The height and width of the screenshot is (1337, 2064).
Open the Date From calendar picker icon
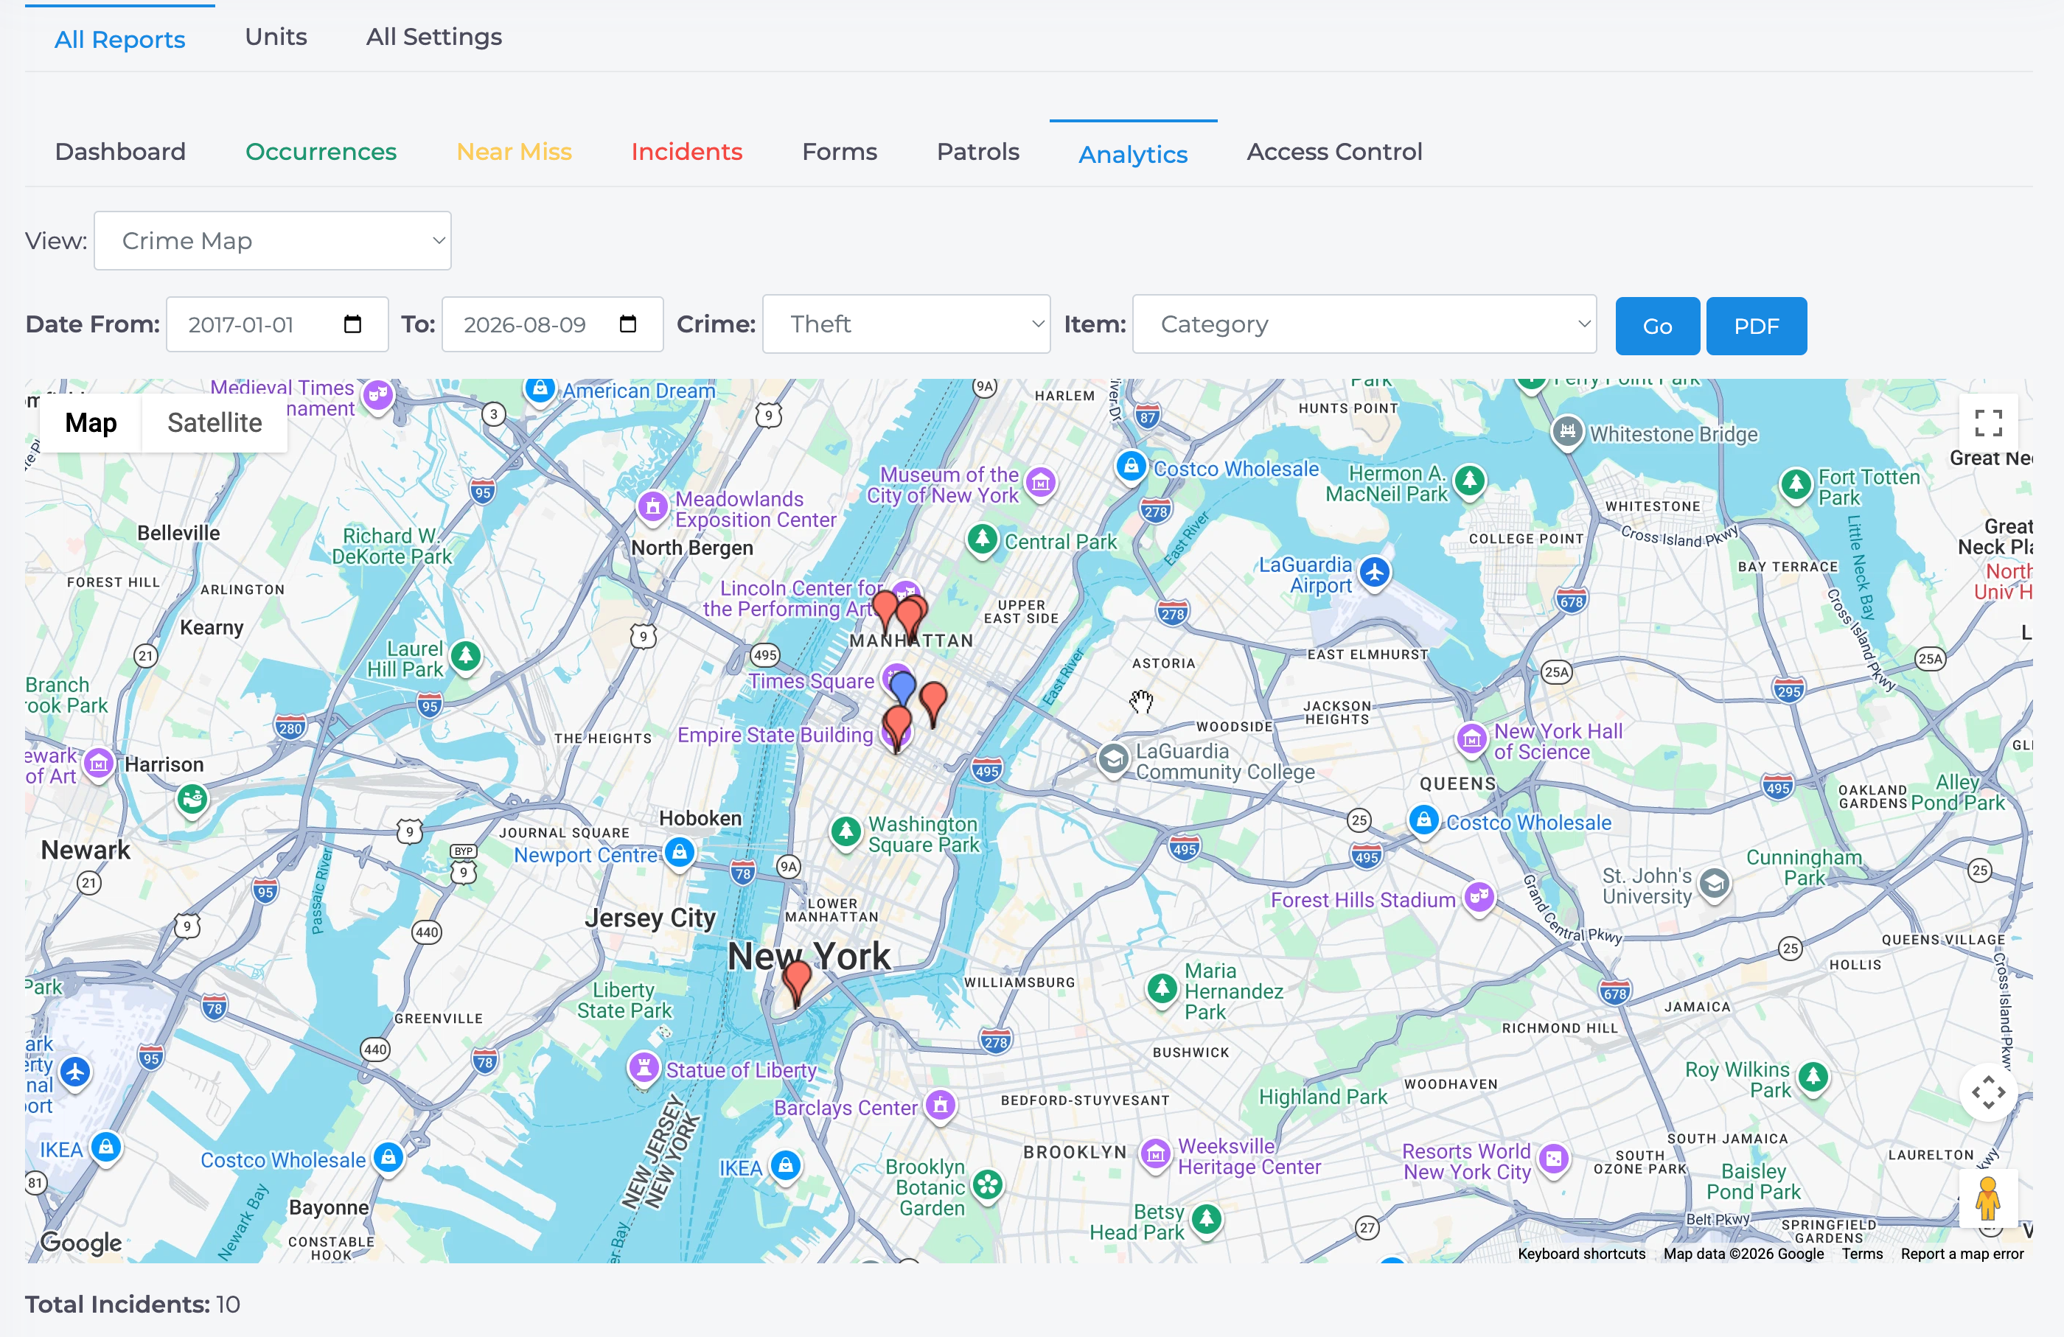pos(352,324)
